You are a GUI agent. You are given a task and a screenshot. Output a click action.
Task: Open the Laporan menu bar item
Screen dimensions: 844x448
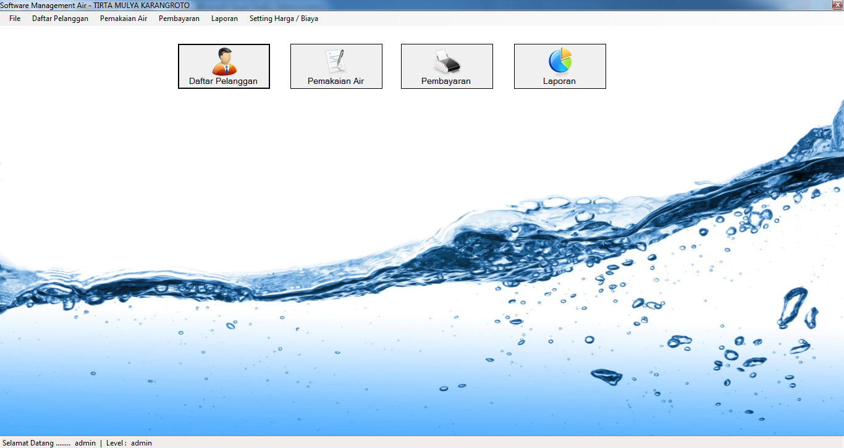pyautogui.click(x=224, y=19)
